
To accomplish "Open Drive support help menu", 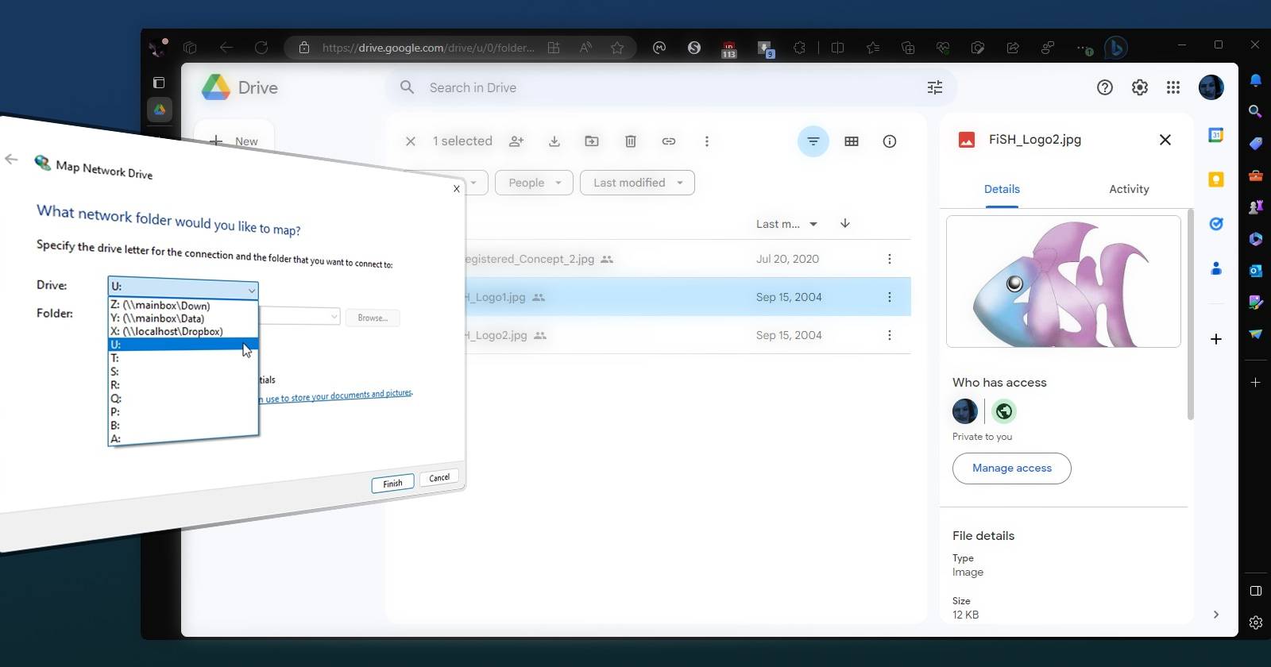I will click(x=1105, y=87).
